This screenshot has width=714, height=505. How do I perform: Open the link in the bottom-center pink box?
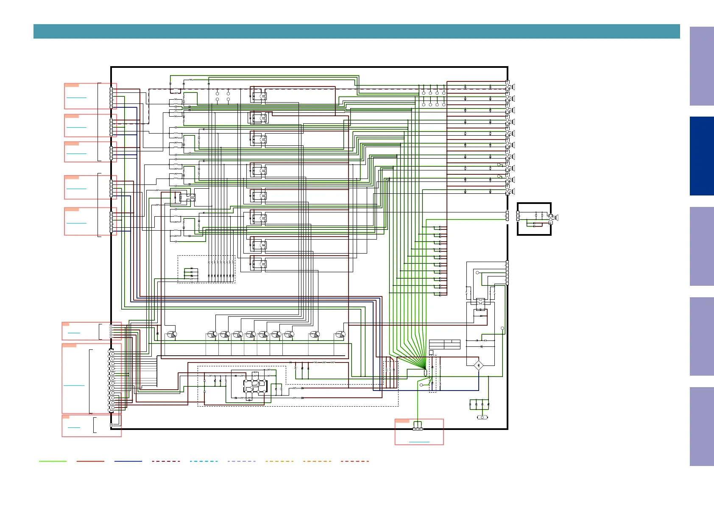pyautogui.click(x=419, y=442)
